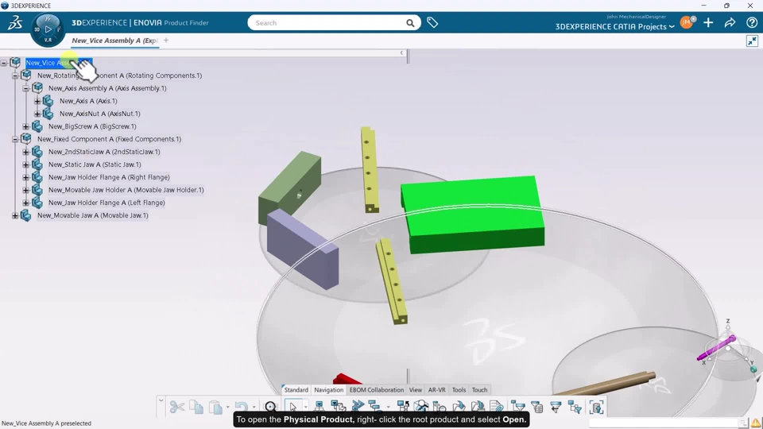
Task: Open the View tab
Action: click(x=416, y=389)
